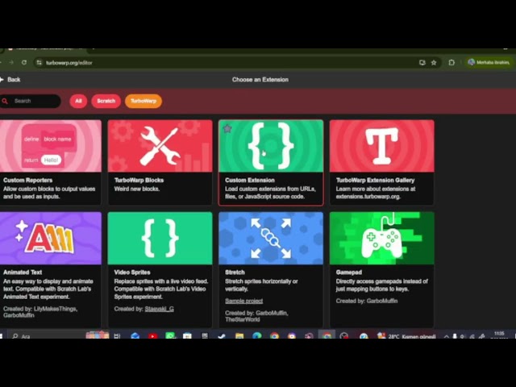Select the Custom Reporters title text

pos(28,181)
